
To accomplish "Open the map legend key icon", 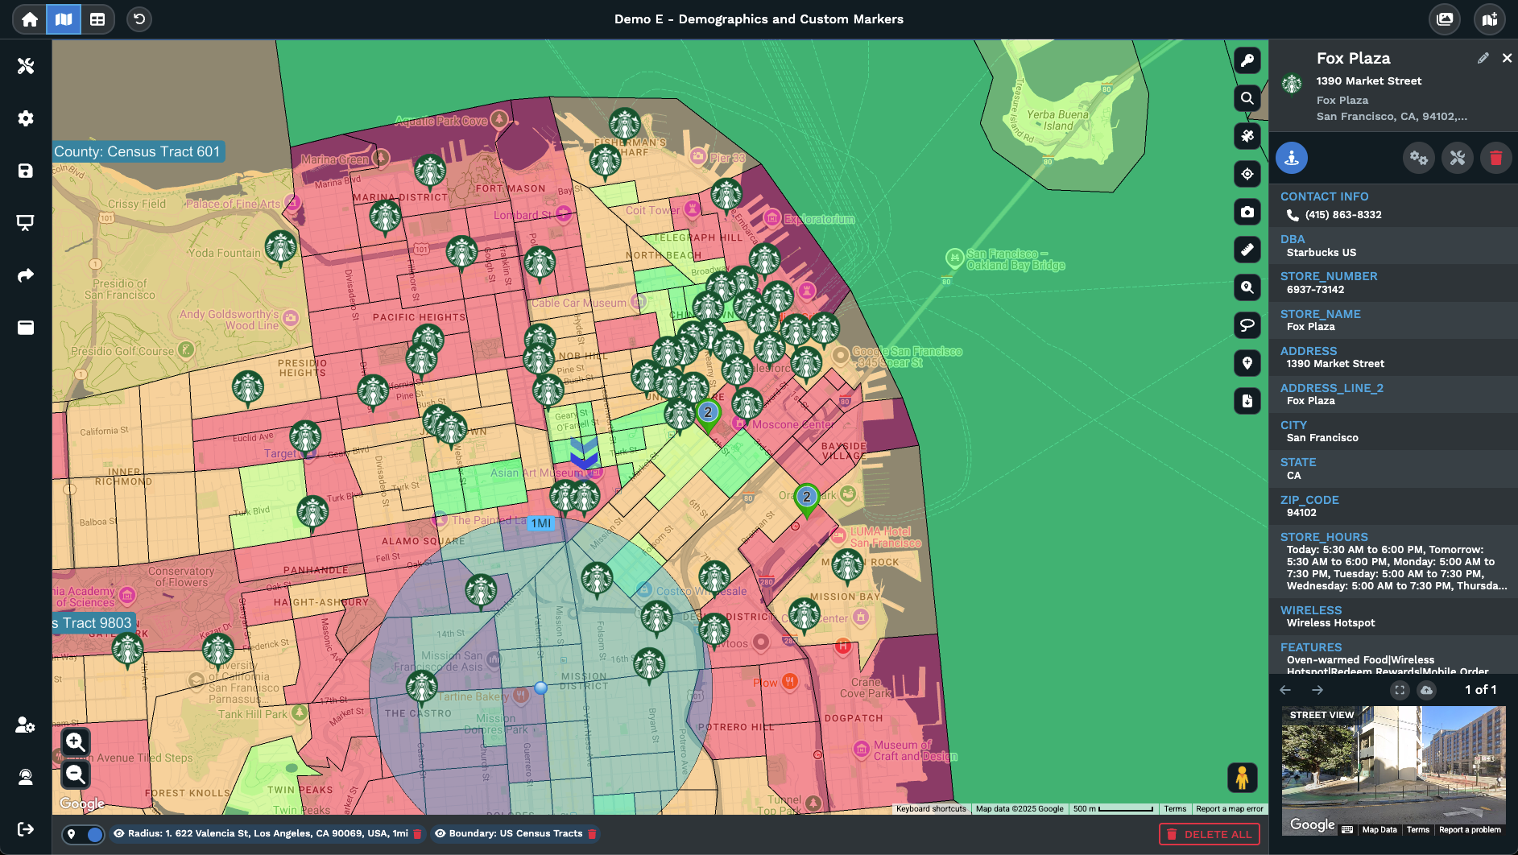I will (1247, 60).
